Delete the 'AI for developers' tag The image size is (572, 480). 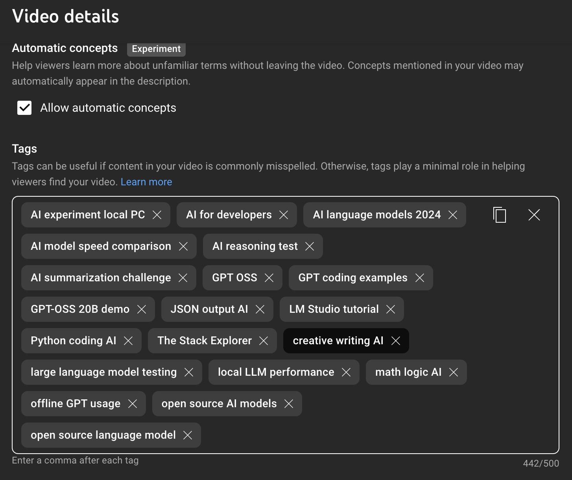pos(284,215)
